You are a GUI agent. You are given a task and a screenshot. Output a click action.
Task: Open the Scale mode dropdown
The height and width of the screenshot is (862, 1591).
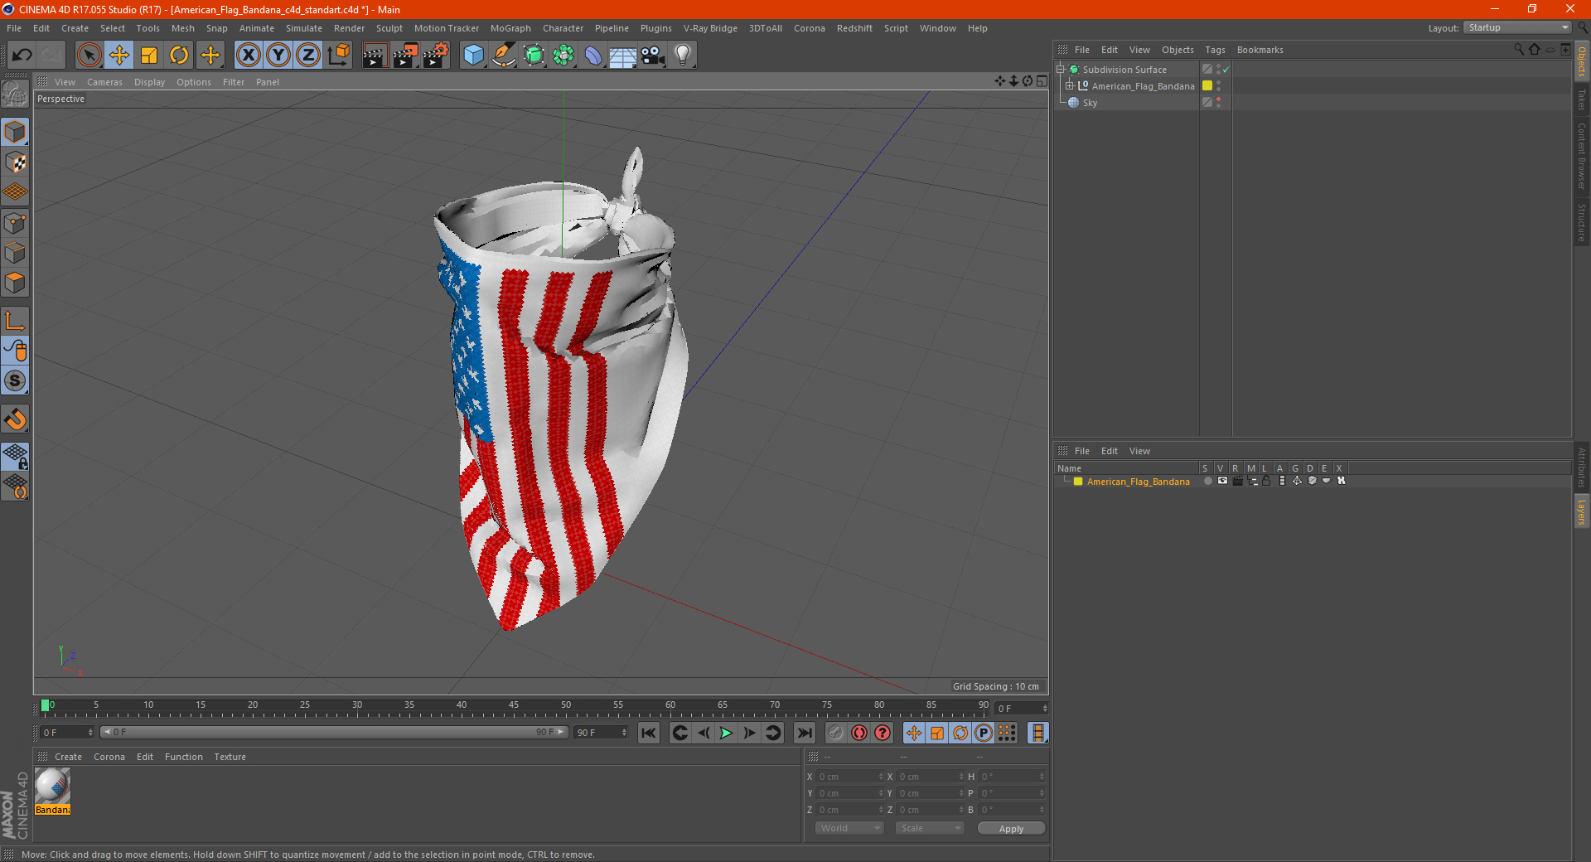tap(929, 828)
